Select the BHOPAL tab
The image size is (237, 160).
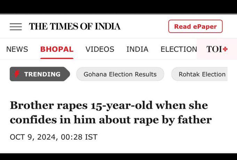click(x=57, y=49)
